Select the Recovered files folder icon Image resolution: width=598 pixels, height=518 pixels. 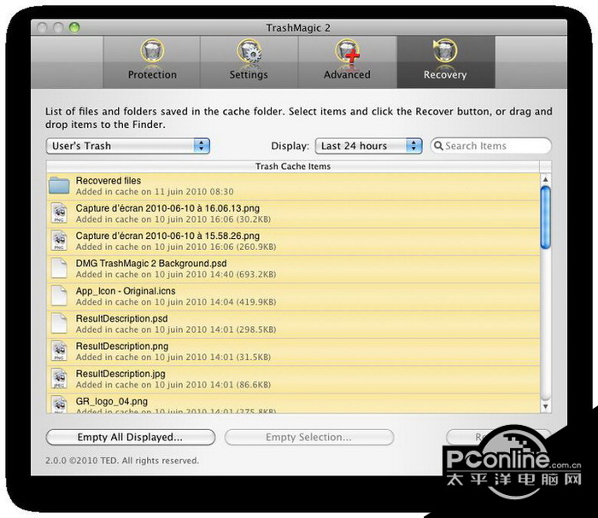59,186
